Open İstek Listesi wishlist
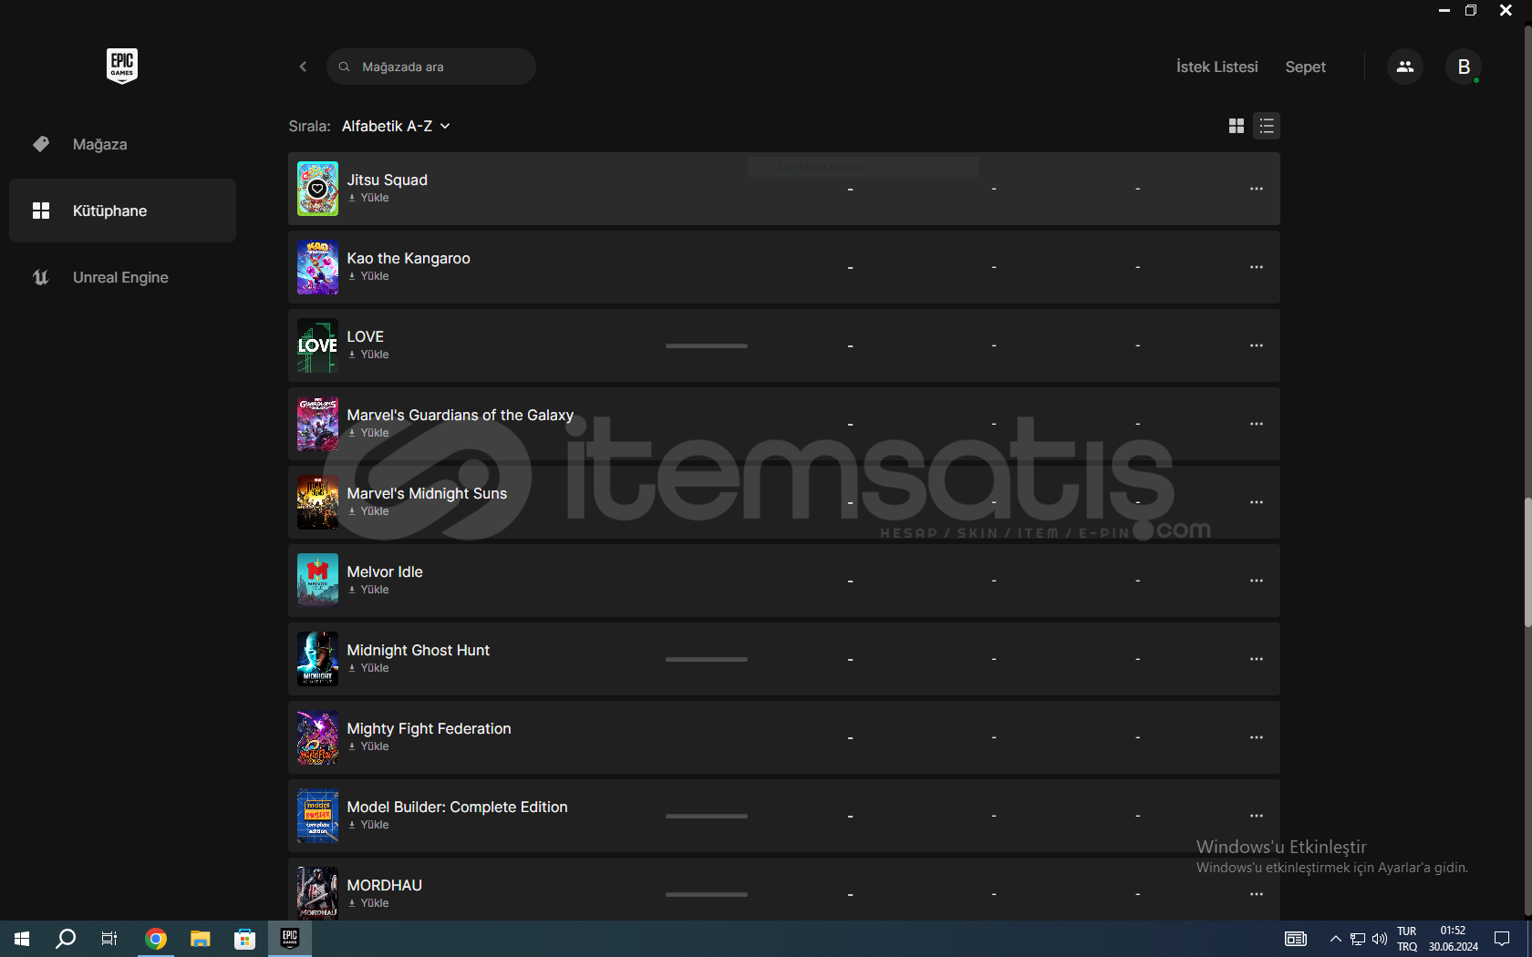 pyautogui.click(x=1216, y=67)
